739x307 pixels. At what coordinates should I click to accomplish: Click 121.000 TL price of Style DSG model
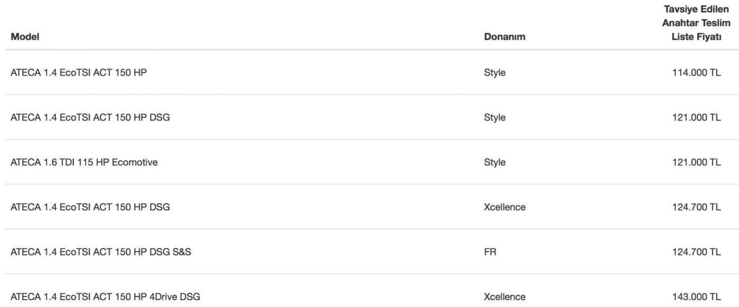tap(696, 117)
